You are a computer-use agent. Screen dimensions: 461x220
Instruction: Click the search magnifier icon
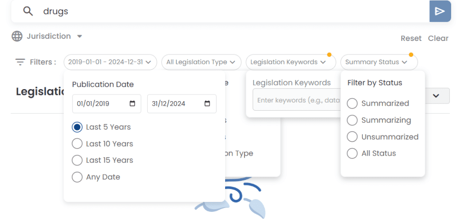[x=28, y=11]
